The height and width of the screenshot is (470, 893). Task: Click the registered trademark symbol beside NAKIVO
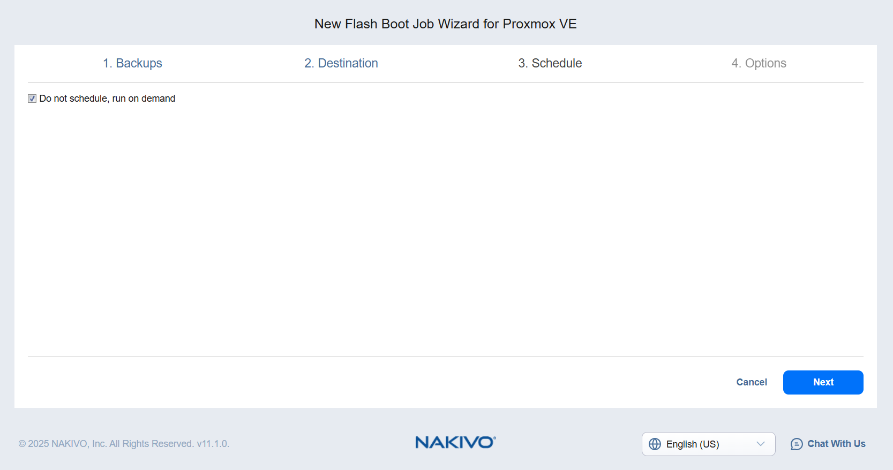494,437
